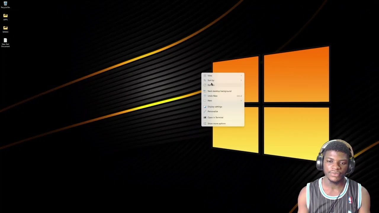Choose Next desktop background
This screenshot has width=379, height=213.
tap(223, 91)
